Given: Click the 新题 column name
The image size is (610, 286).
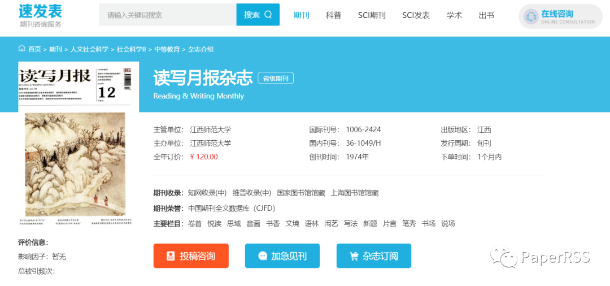Looking at the screenshot, I should click(370, 224).
